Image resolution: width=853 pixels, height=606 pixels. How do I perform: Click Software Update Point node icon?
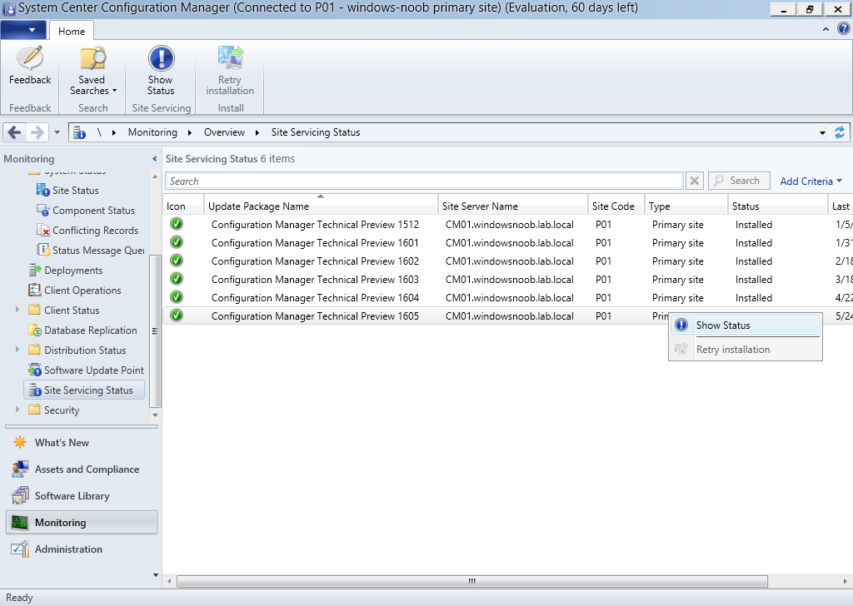pyautogui.click(x=35, y=370)
